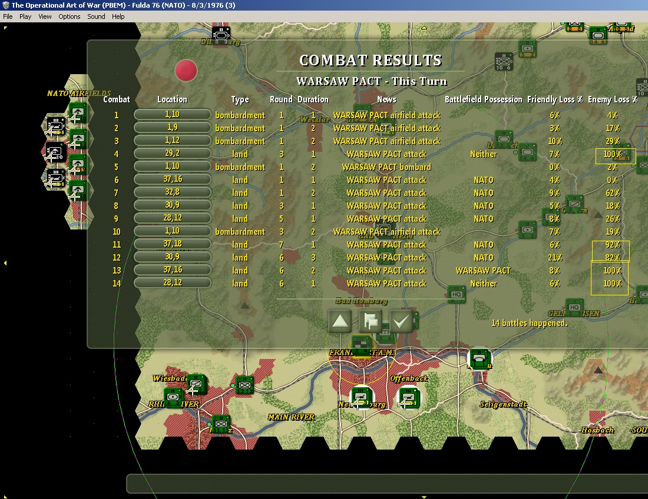Viewport: 648px width, 499px height.
Task: Confirm combat results with the checkmark button
Action: click(x=401, y=321)
